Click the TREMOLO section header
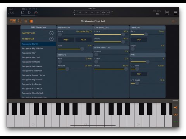Viewport: 186px width, 139px height. coord(148,27)
